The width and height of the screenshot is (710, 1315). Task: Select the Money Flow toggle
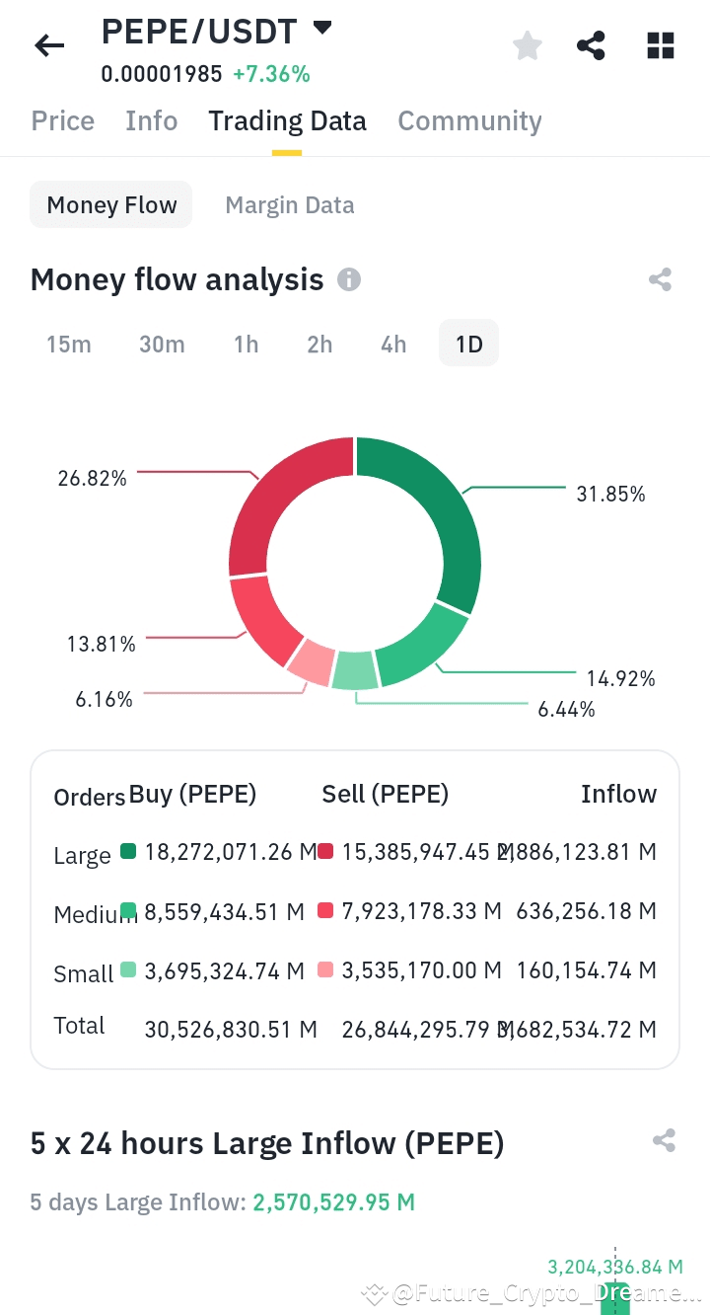[111, 205]
